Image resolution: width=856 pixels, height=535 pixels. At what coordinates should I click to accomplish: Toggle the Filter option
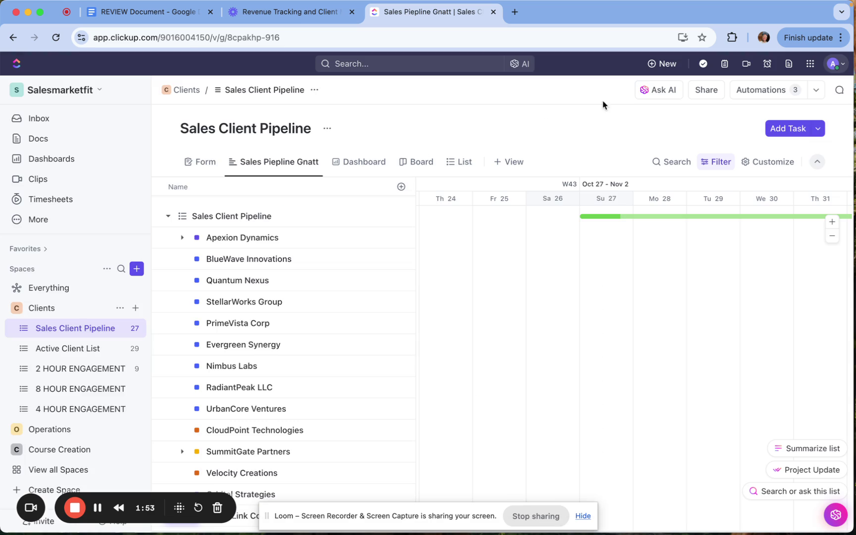point(715,162)
